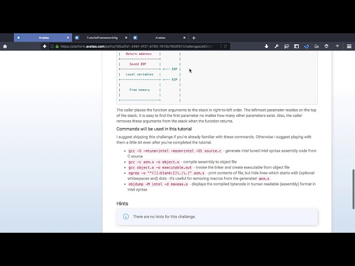Open a new browser tab
This screenshot has height=266, width=355.
click(194, 38)
